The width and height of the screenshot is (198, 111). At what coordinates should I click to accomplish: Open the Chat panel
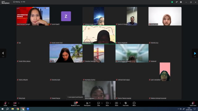click(x=98, y=104)
